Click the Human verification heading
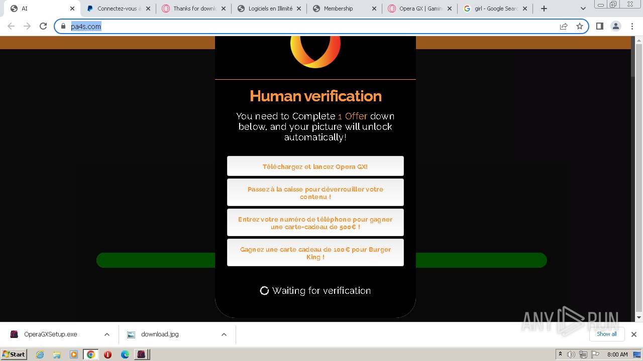The width and height of the screenshot is (643, 361). coord(315,96)
